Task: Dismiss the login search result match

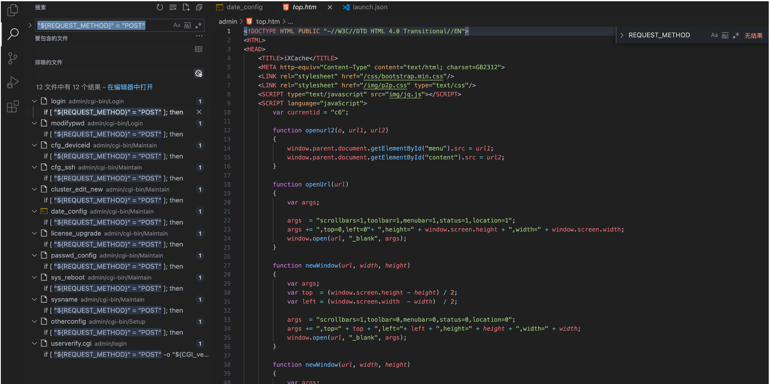Action: tap(199, 112)
